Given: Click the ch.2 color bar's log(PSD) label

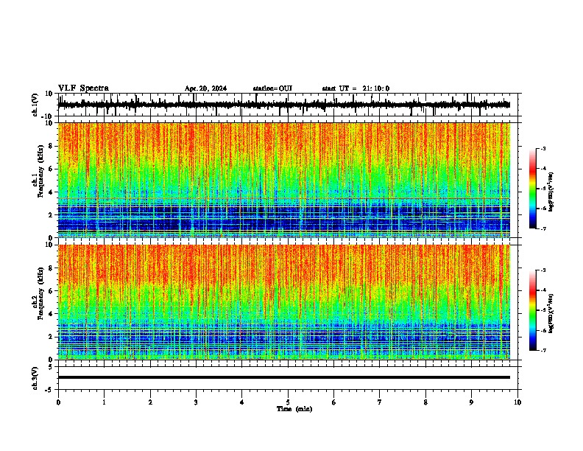Looking at the screenshot, I should coord(551,313).
